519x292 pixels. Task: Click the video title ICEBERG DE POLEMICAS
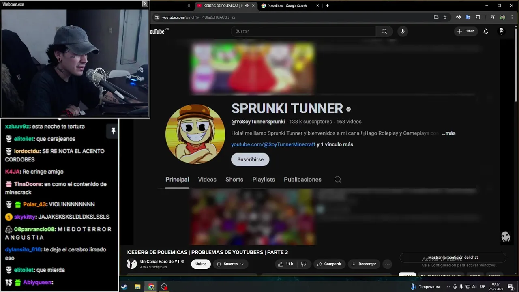tap(207, 252)
